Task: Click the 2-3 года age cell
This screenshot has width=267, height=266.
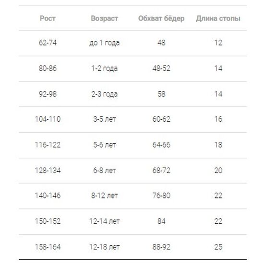Action: (x=104, y=94)
